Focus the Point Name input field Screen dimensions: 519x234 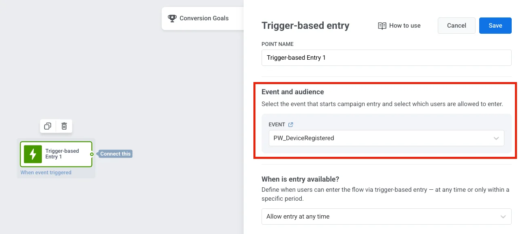pos(386,58)
